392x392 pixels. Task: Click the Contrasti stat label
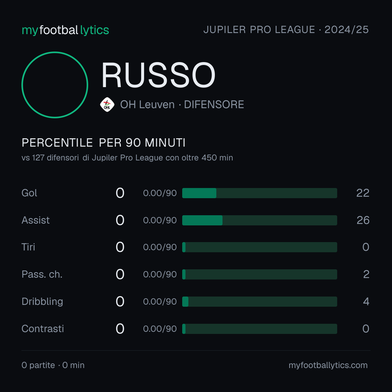point(43,329)
